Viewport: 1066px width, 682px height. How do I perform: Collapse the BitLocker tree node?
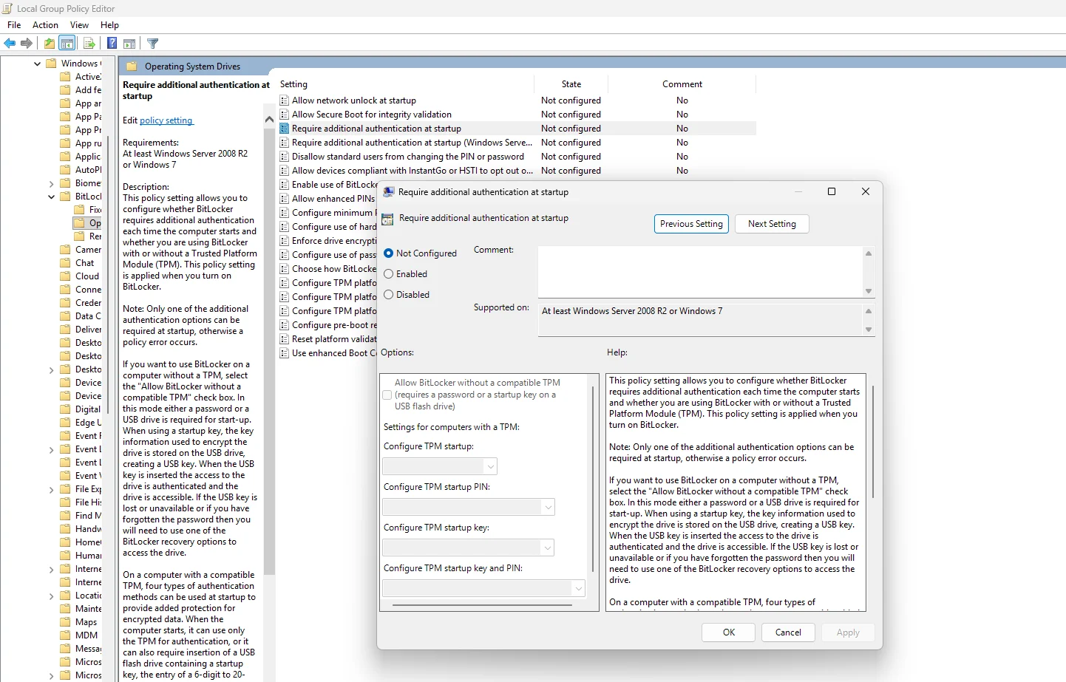click(51, 197)
